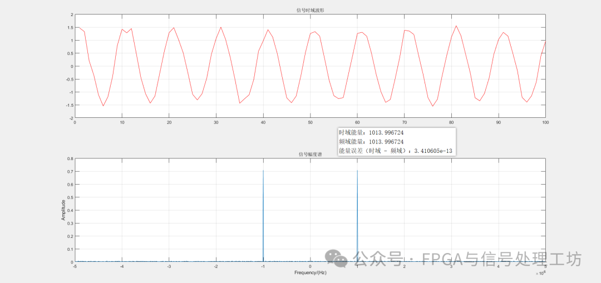Click tick label -5 on spectrum x-axis
601x283 pixels.
[75, 266]
